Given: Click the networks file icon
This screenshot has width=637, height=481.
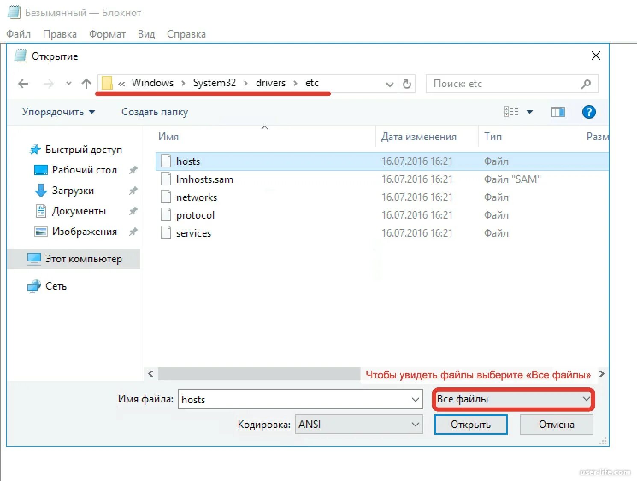Looking at the screenshot, I should point(166,197).
